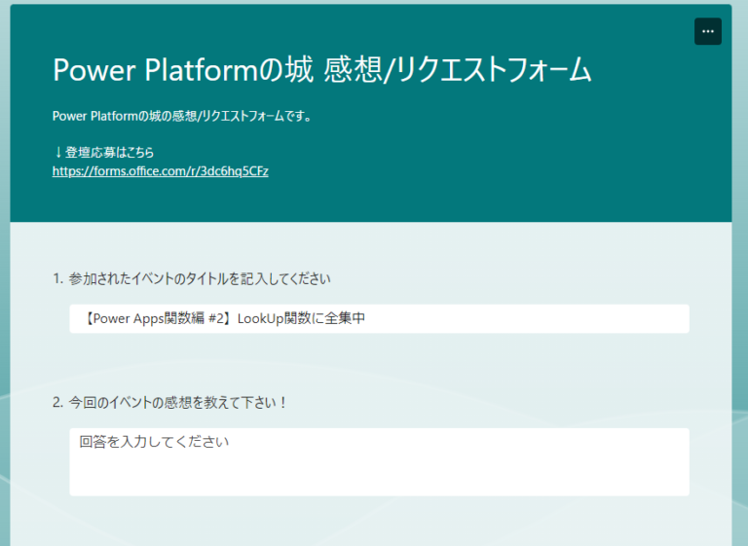The image size is (748, 546).
Task: Click the event feedback answer text box
Action: pos(379,461)
